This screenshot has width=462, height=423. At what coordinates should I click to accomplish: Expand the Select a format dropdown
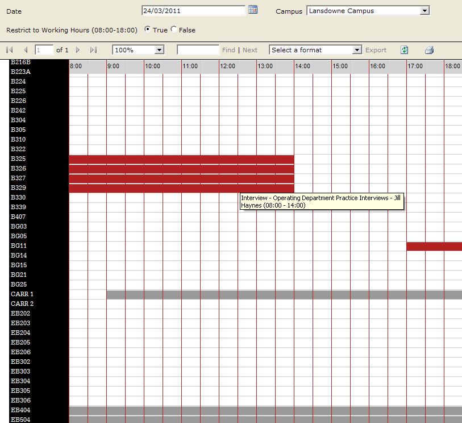(x=357, y=50)
